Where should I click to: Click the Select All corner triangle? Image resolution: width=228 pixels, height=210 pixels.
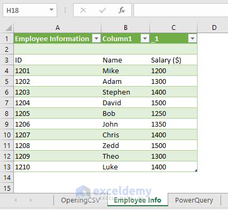tap(9, 28)
